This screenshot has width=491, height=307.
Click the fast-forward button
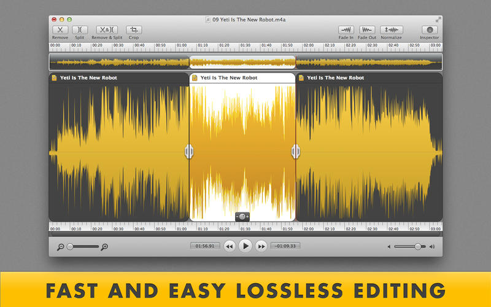[x=261, y=246]
